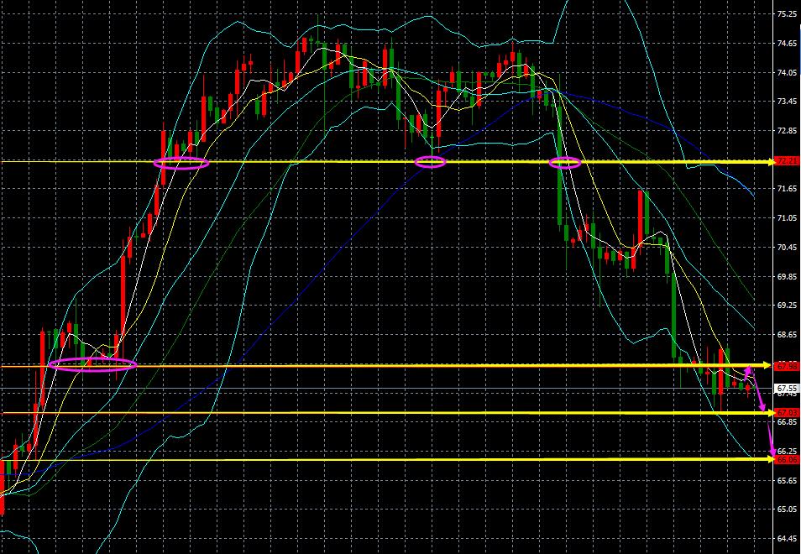Viewport: 801px width, 554px height.
Task: Click the 69.25 price axis label
Action: 787,306
